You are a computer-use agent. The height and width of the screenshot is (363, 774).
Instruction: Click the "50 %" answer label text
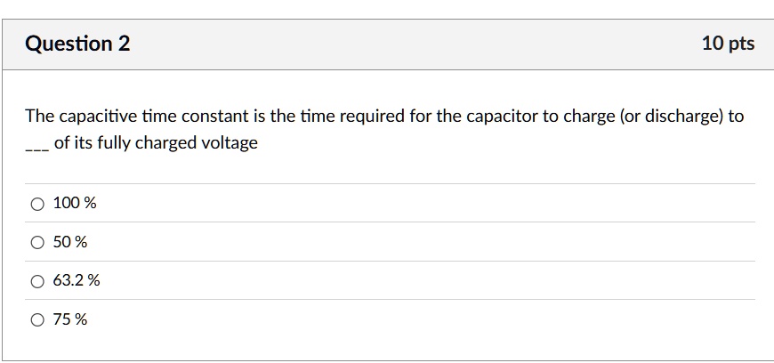[x=70, y=242]
